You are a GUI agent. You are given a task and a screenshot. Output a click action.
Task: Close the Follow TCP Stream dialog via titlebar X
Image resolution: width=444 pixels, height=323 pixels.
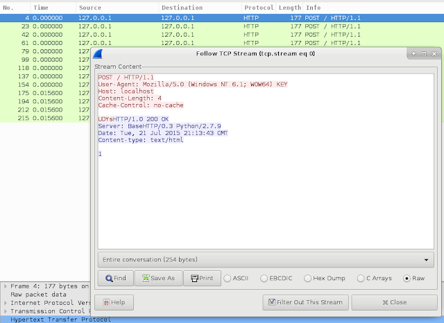tap(434, 54)
